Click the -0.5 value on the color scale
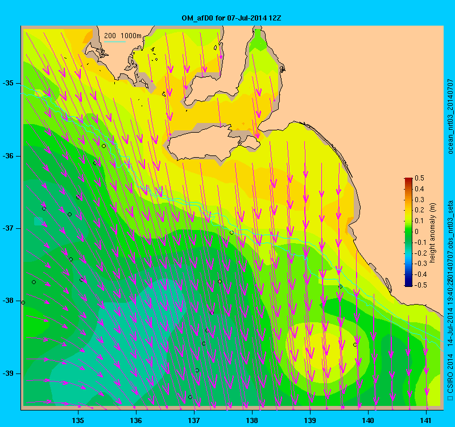The height and width of the screenshot is (427, 455). point(420,285)
